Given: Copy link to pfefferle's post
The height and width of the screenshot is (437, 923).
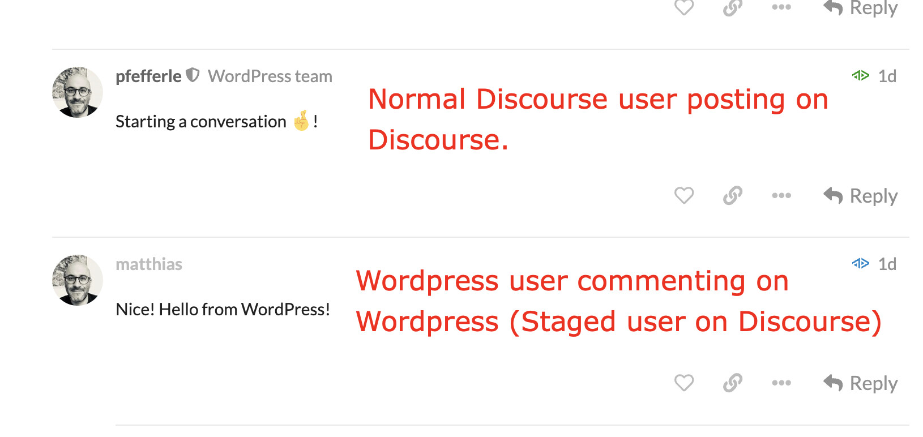Looking at the screenshot, I should point(733,195).
